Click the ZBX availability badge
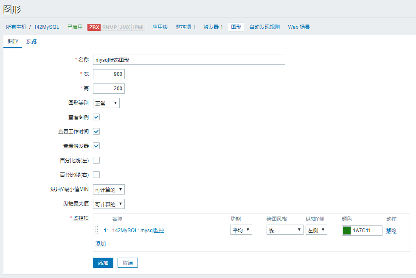Viewport: 416px width, 278px height. click(94, 27)
